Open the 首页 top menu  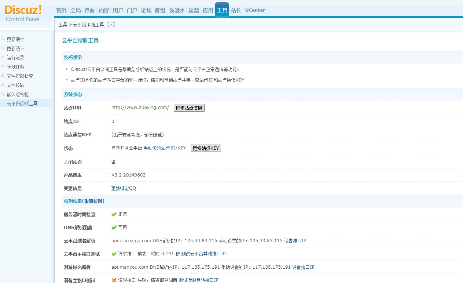61,10
